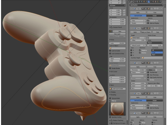Collapse the Shrinkwrap modifier panel

click(131, 28)
